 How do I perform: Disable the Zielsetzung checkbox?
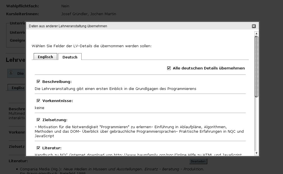pos(38,120)
